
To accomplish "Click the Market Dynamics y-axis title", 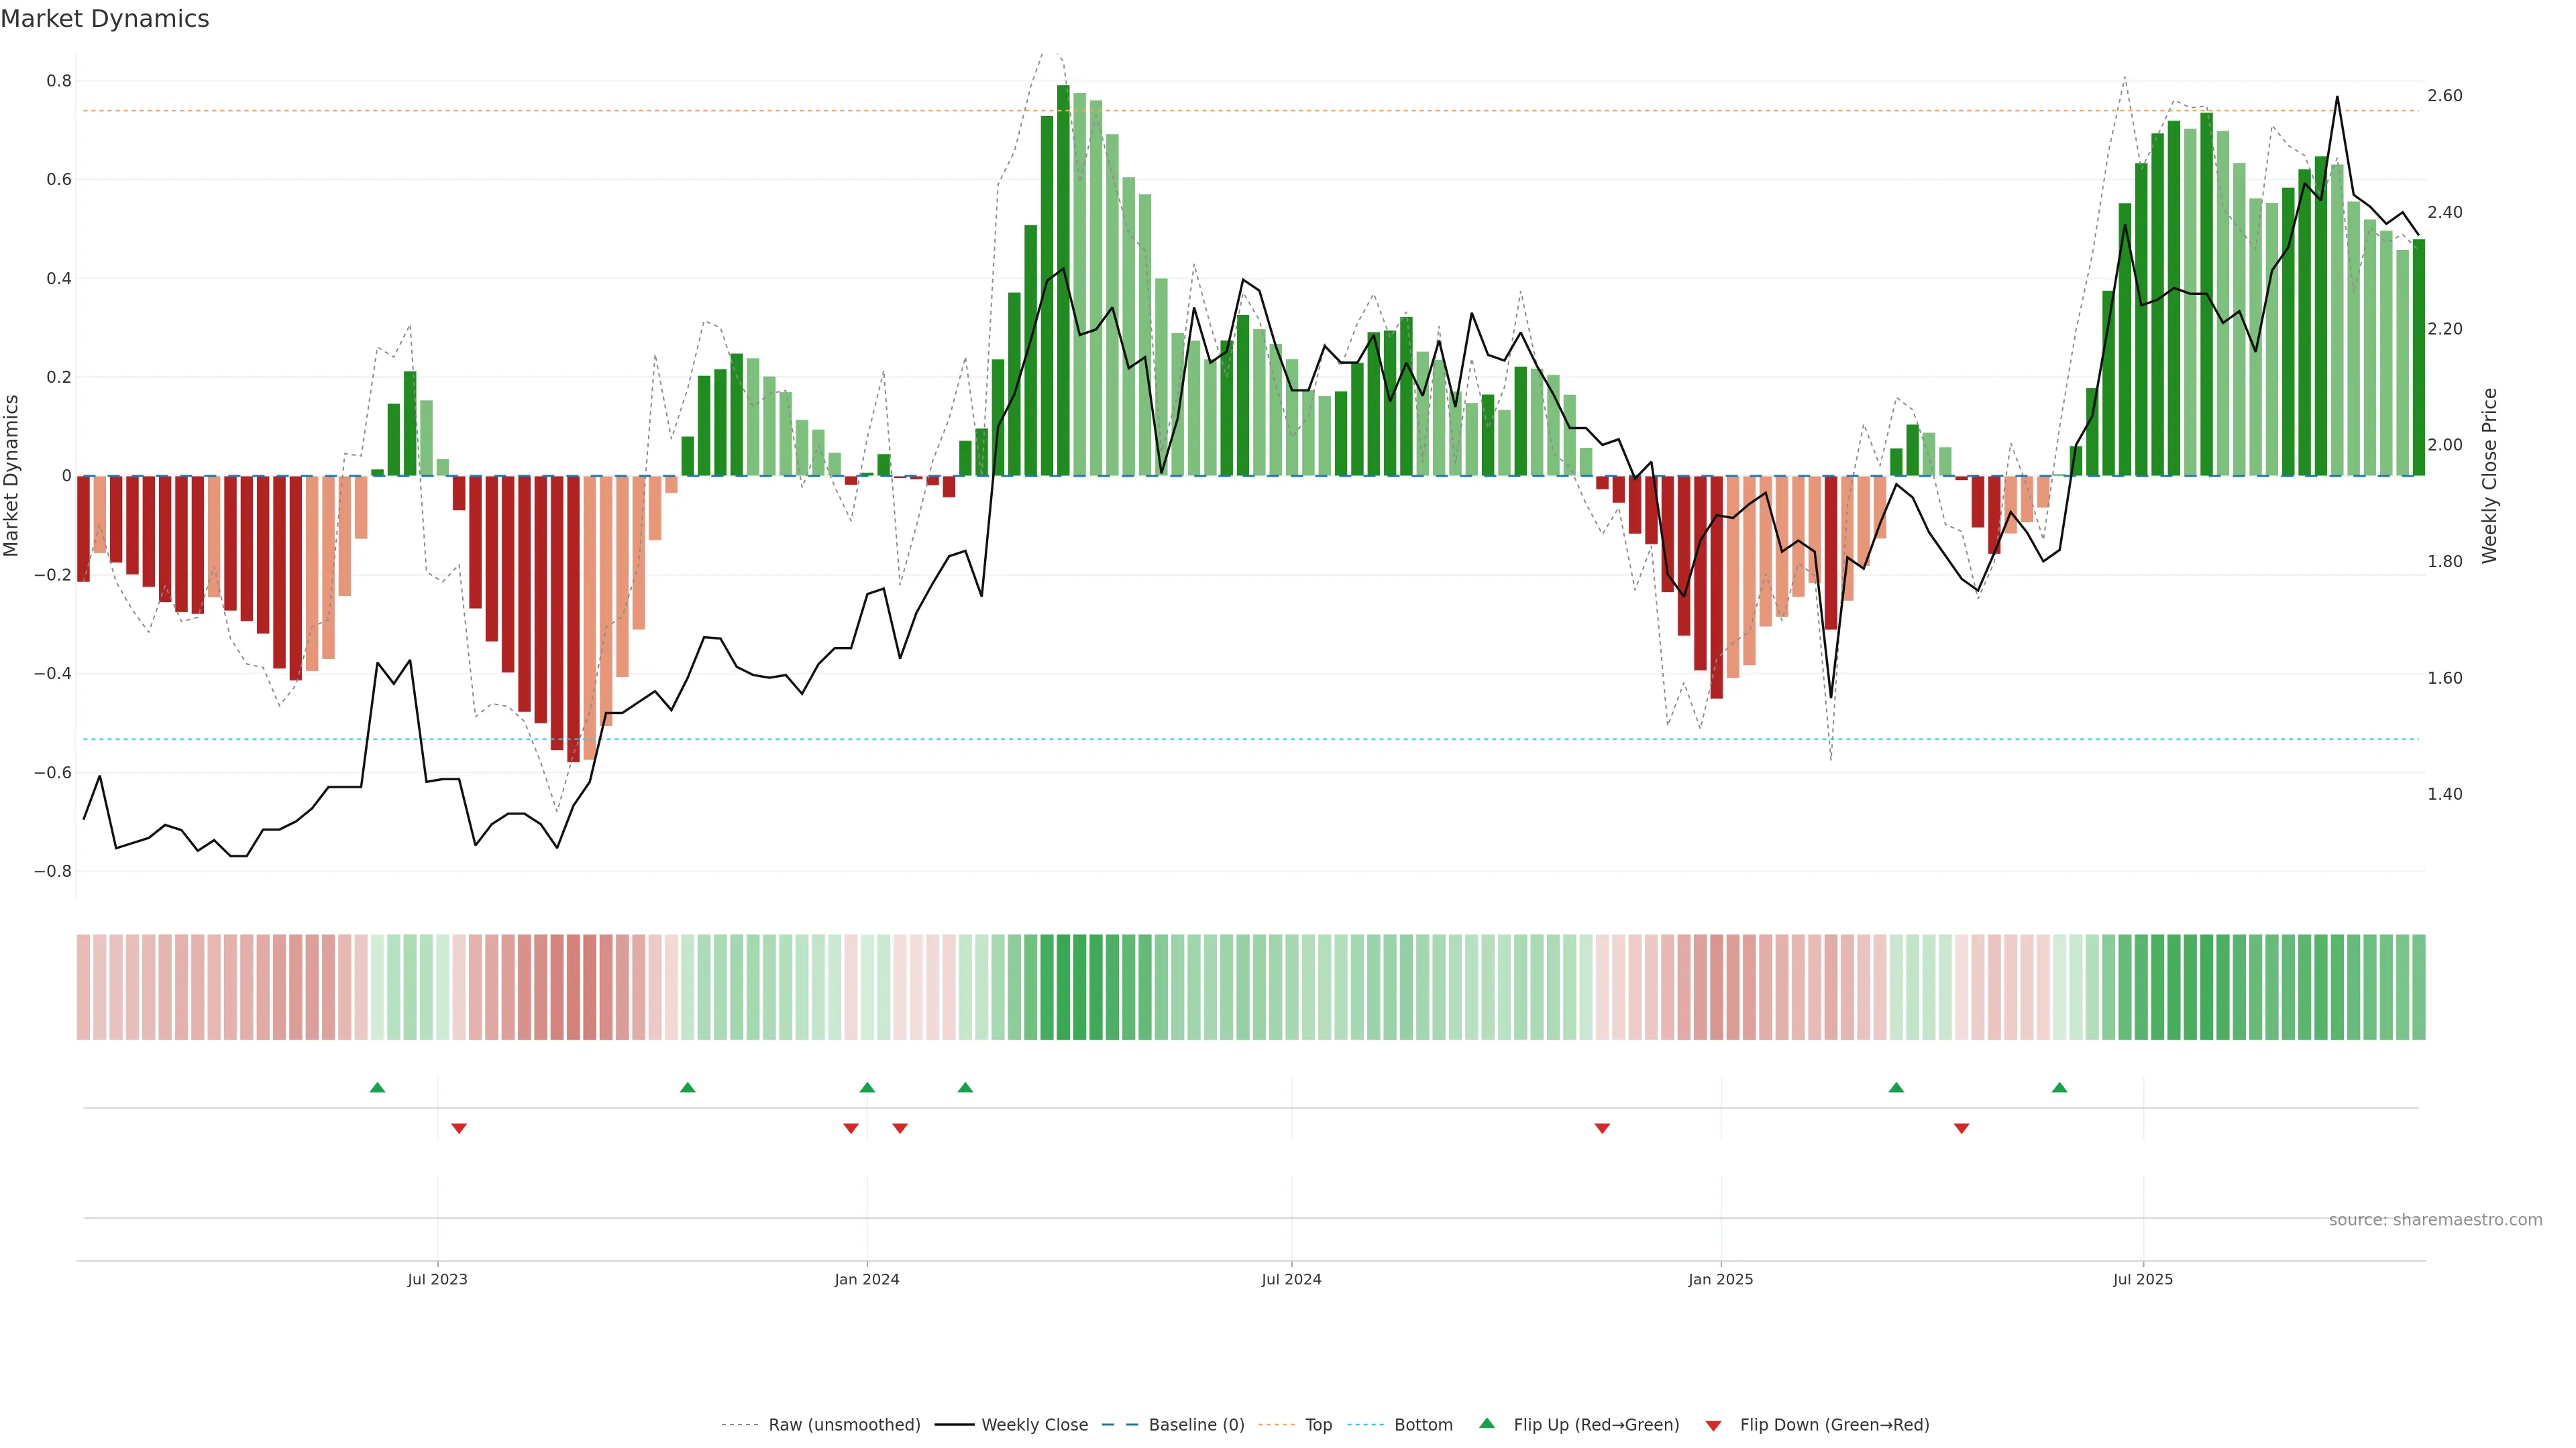I will (12, 476).
